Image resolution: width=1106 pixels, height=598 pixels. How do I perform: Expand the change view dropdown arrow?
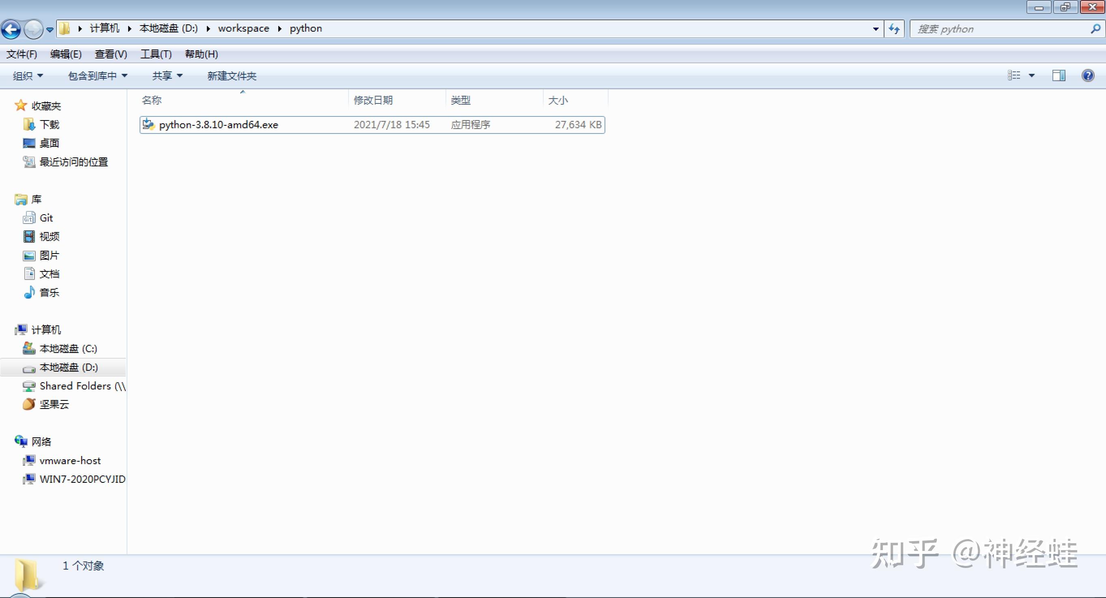(1032, 75)
